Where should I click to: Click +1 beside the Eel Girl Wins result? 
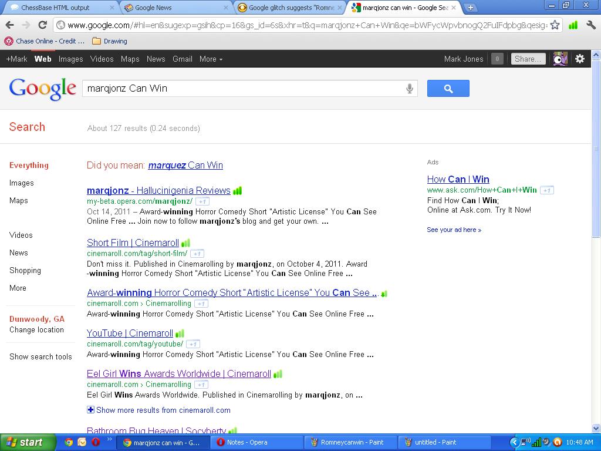pos(201,385)
